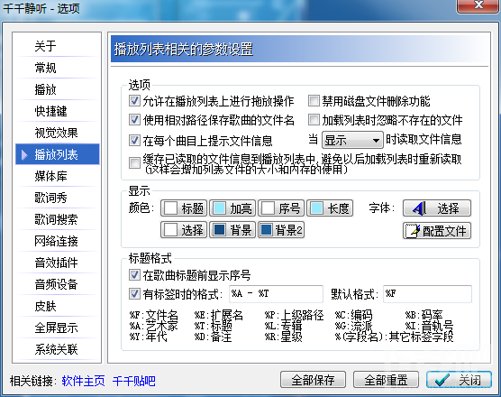This screenshot has height=397, width=501.
Task: Change the 背景 background color swatch
Action: (x=232, y=230)
